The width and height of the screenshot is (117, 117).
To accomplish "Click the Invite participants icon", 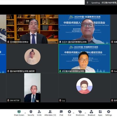I will click(39, 112).
